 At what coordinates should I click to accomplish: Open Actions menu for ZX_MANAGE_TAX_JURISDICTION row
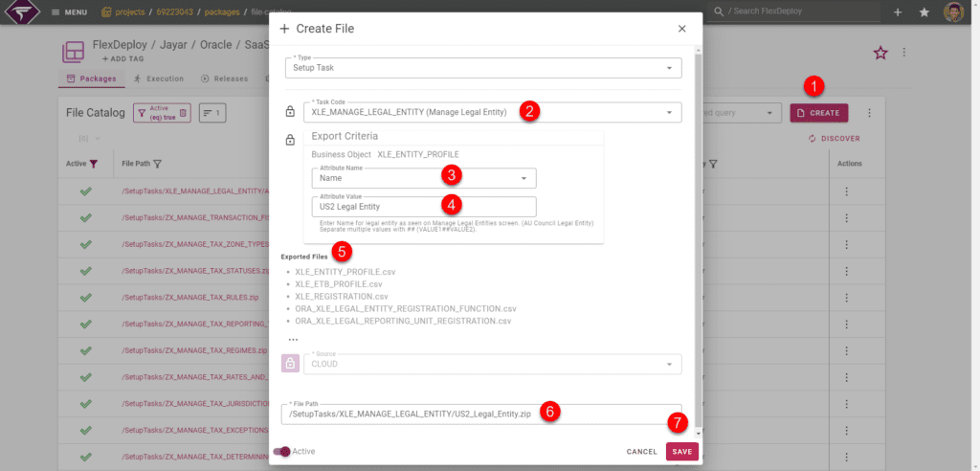847,404
